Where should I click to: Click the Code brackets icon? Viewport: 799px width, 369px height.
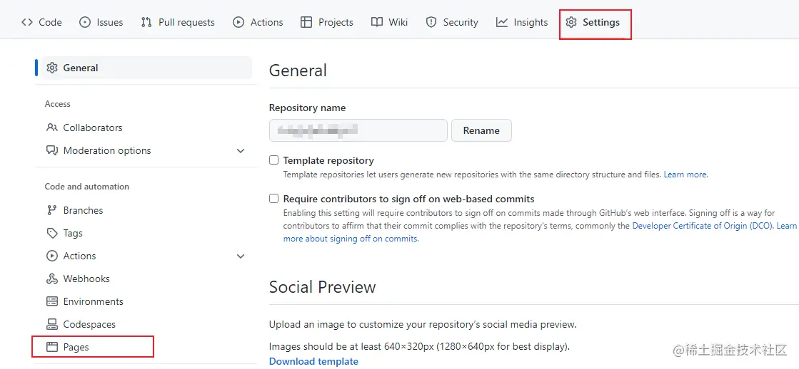(27, 22)
